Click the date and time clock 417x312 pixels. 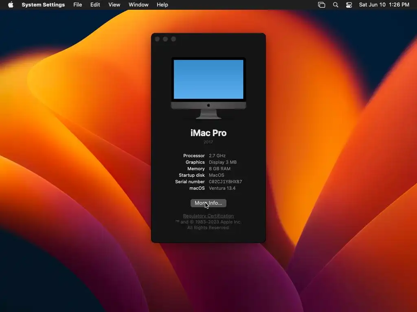(384, 5)
